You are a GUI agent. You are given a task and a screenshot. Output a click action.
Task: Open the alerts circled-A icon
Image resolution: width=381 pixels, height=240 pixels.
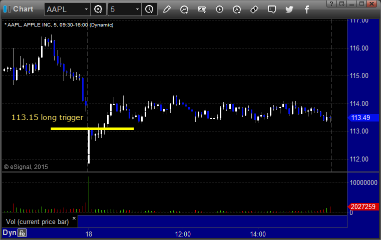pos(237,9)
